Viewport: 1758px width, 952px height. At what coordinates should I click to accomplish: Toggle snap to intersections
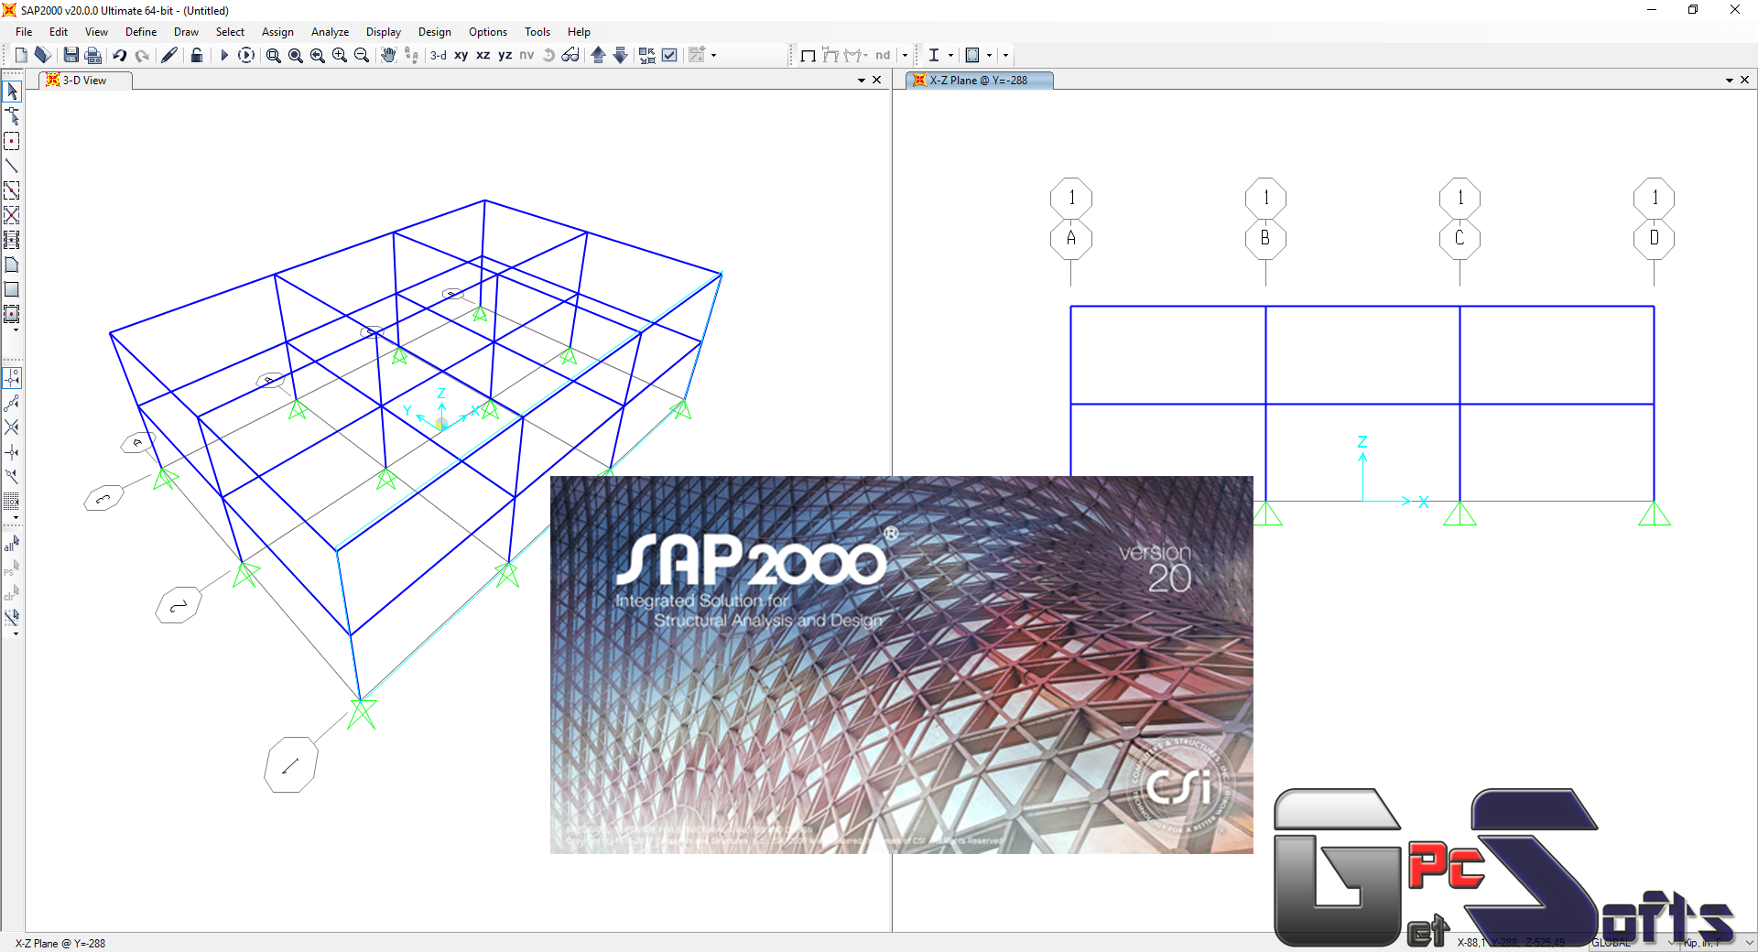click(x=12, y=427)
